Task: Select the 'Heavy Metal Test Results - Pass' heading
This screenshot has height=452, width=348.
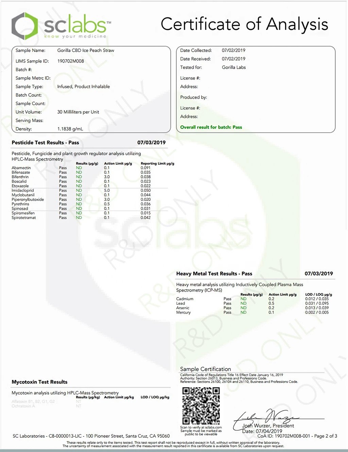Action: click(x=214, y=273)
